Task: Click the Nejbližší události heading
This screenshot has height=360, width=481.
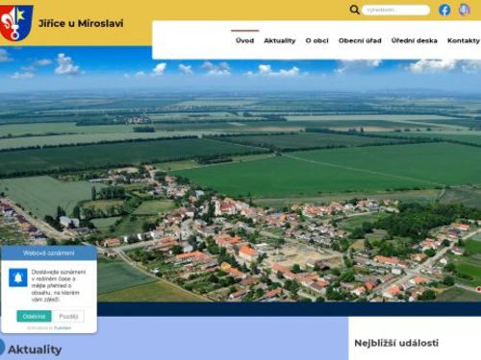Action: coord(396,343)
